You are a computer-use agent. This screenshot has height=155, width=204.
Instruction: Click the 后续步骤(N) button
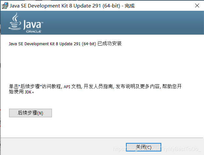coord(30,113)
